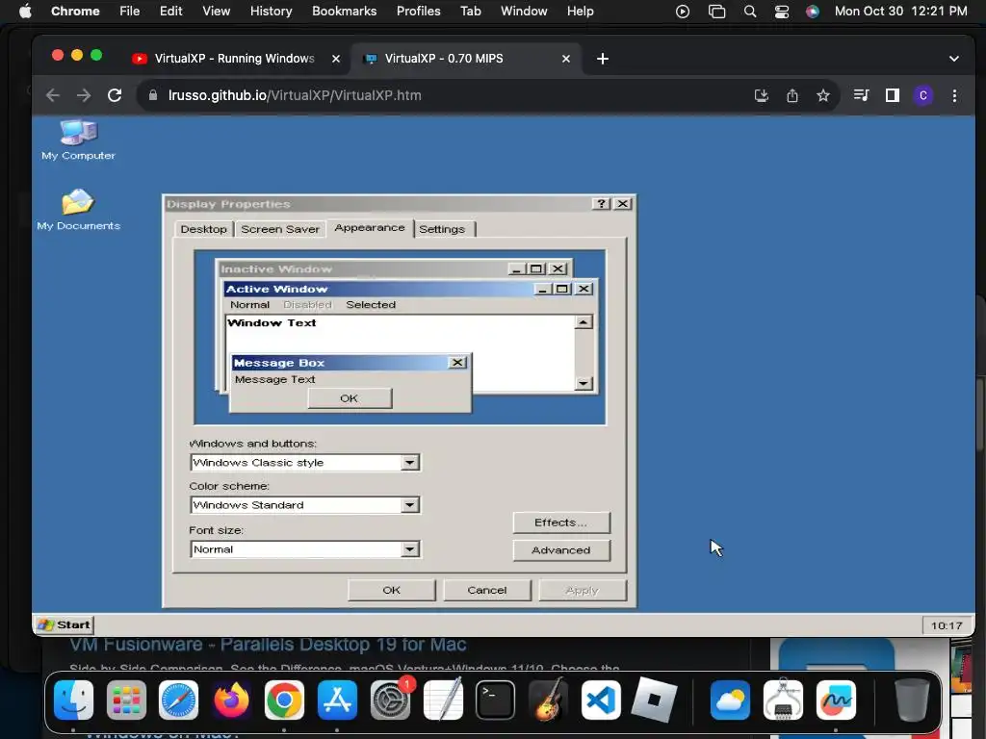The height and width of the screenshot is (739, 986).
Task: Cancel the Display Properties dialog
Action: tap(486, 590)
